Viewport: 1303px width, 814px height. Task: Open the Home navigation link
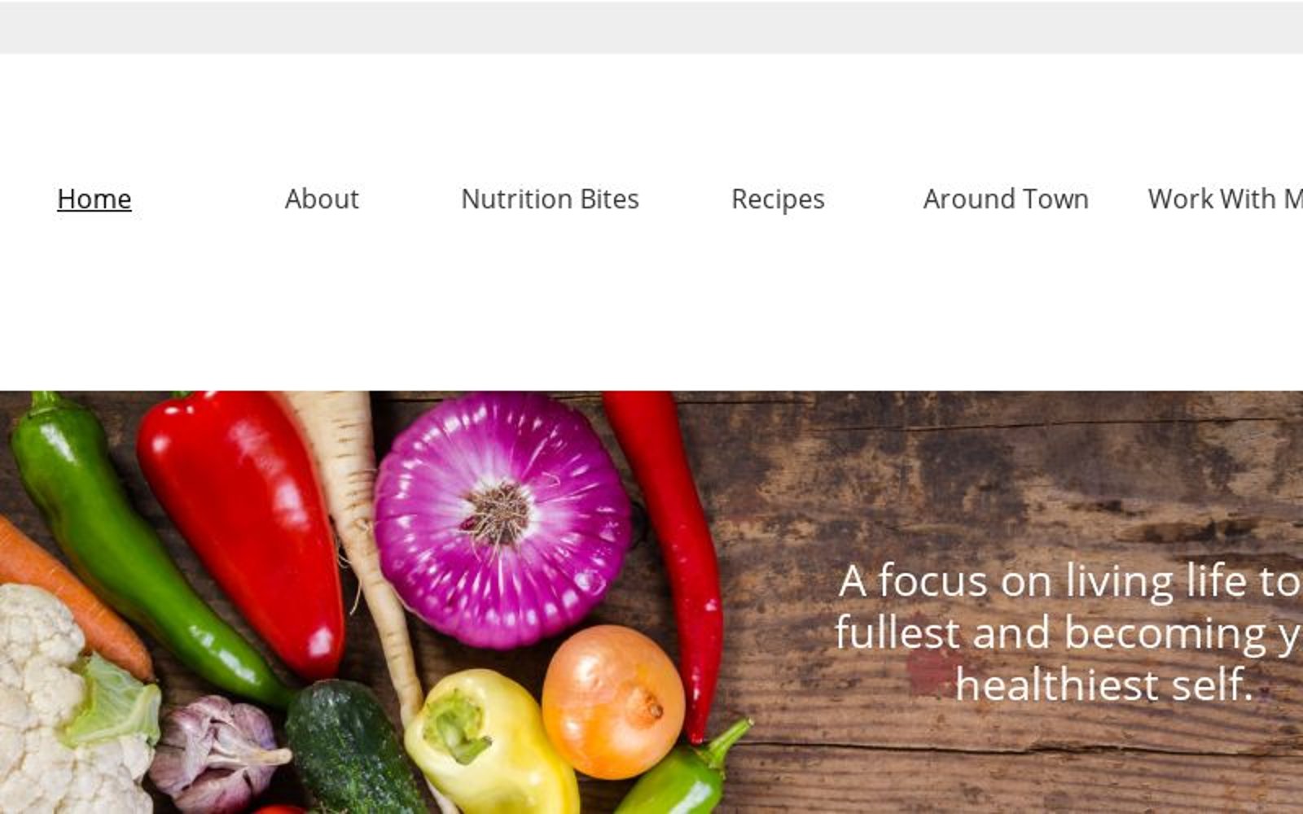pos(94,199)
